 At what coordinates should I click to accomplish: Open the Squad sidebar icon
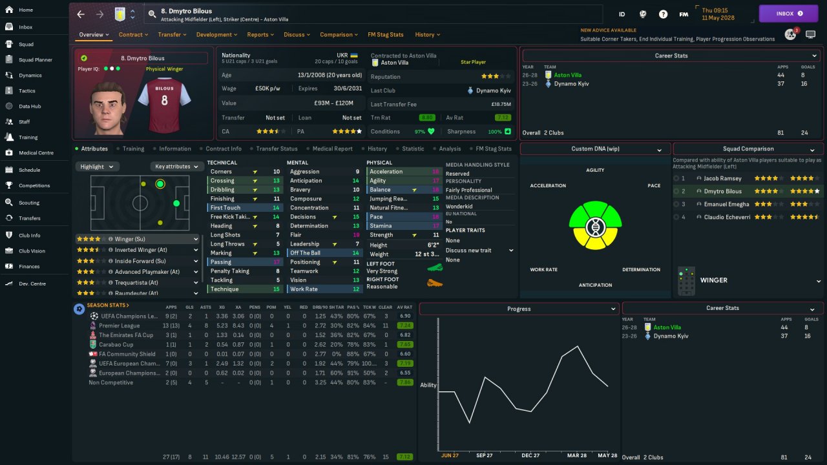pyautogui.click(x=9, y=45)
